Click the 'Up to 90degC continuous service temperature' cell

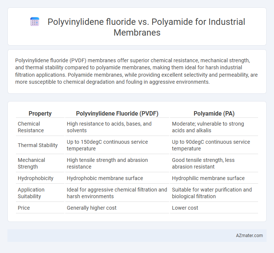tap(214, 145)
